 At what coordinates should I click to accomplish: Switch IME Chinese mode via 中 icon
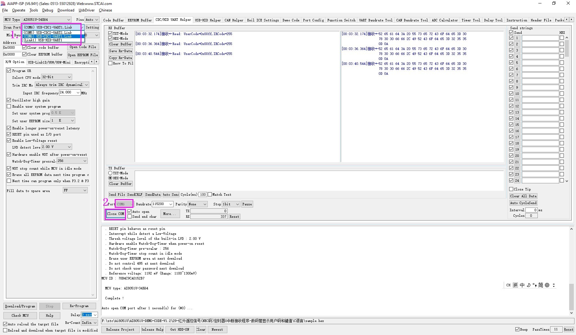coord(522,285)
